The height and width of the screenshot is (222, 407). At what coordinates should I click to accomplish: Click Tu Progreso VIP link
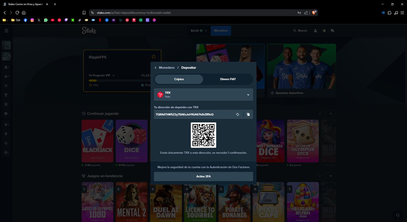pos(102,75)
